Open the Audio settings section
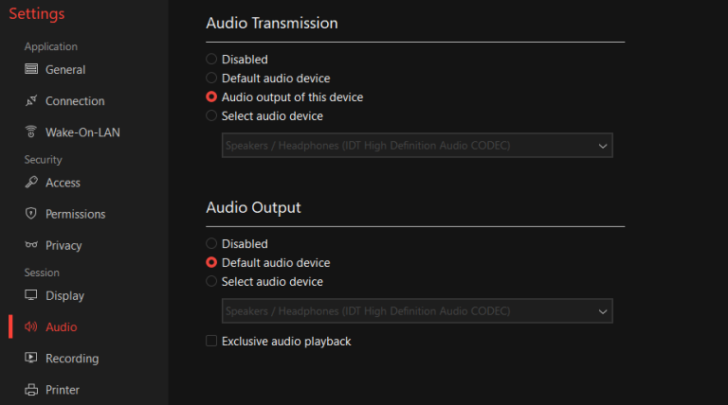Image resolution: width=728 pixels, height=405 pixels. click(x=61, y=327)
